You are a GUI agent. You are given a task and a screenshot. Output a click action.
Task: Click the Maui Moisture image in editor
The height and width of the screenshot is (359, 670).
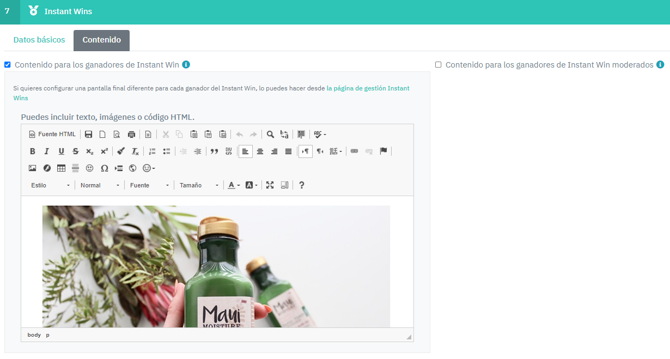pos(216,266)
